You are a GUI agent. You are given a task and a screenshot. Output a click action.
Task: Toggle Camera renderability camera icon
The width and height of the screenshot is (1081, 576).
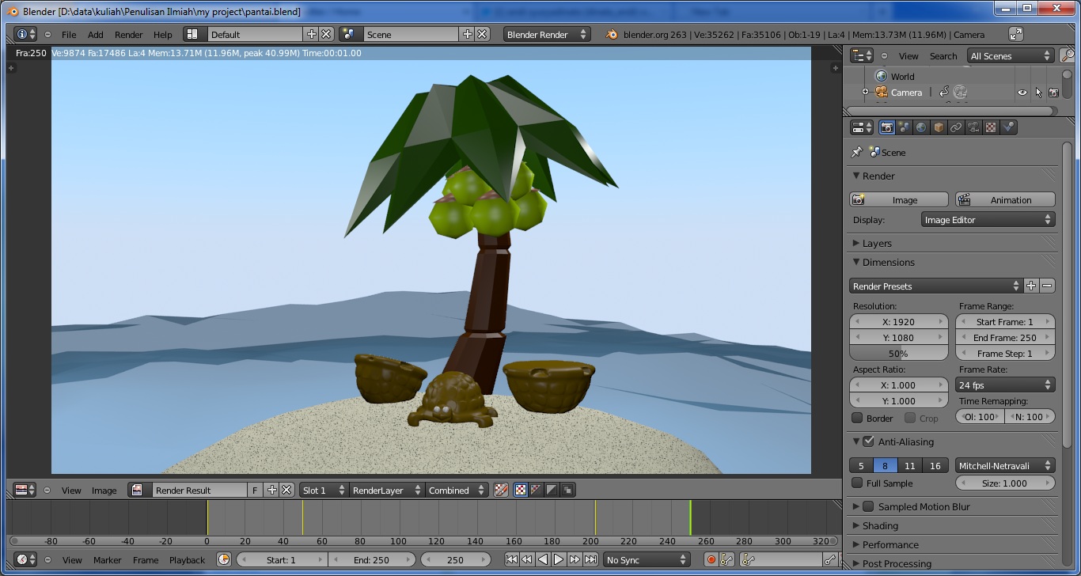click(1053, 93)
